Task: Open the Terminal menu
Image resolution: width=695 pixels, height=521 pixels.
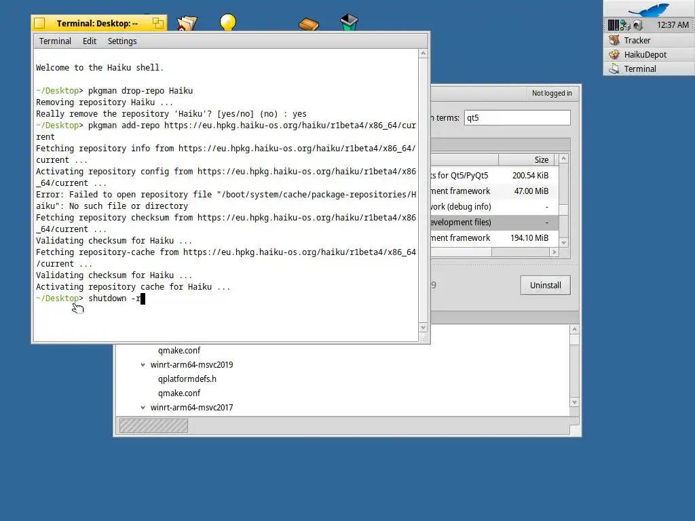Action: click(x=55, y=41)
